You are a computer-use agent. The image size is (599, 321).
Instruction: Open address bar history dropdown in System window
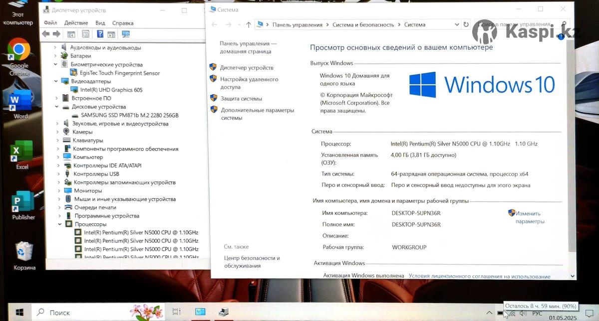(457, 24)
